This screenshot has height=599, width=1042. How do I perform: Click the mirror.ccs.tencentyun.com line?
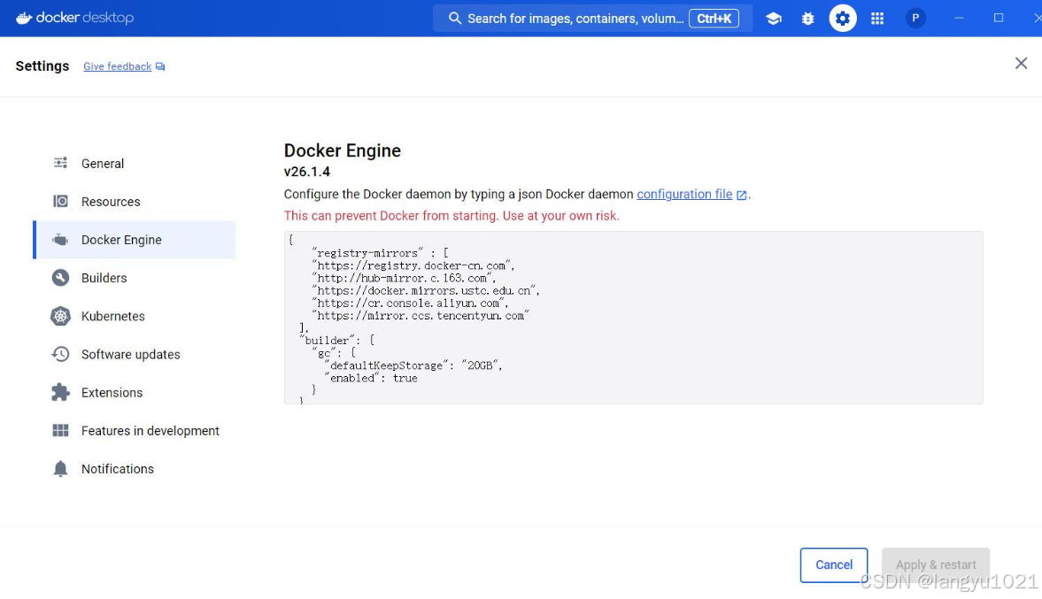421,316
